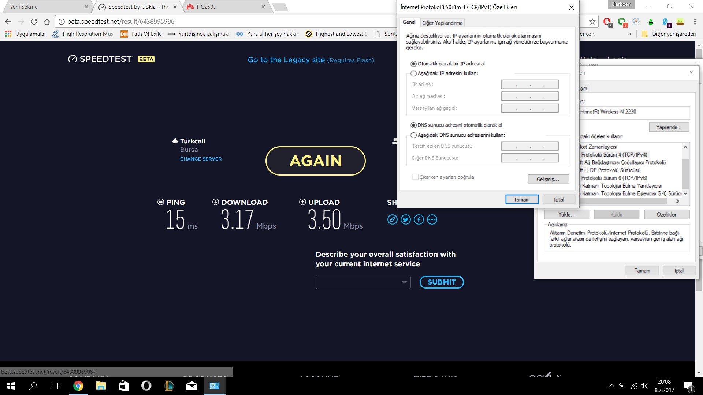Image resolution: width=703 pixels, height=395 pixels.
Task: Click Yapılandır in the adapter properties window
Action: (669, 127)
